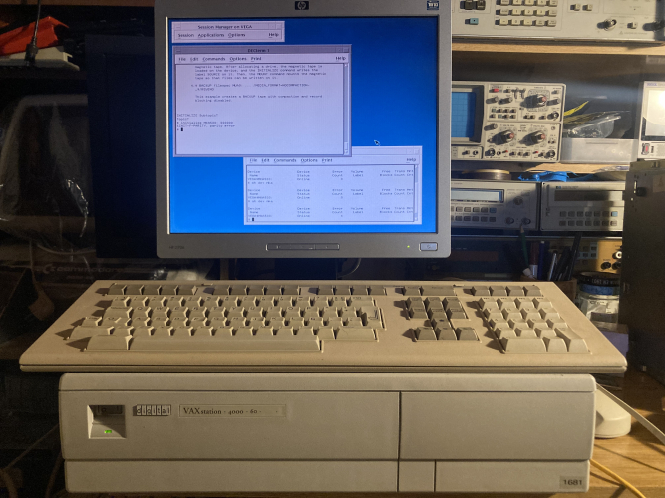Open the Session Manager window menu button
The height and width of the screenshot is (498, 665).
pos(178,27)
